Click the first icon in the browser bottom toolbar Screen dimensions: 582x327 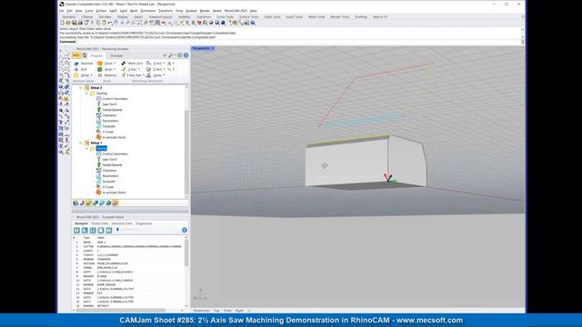click(x=75, y=203)
